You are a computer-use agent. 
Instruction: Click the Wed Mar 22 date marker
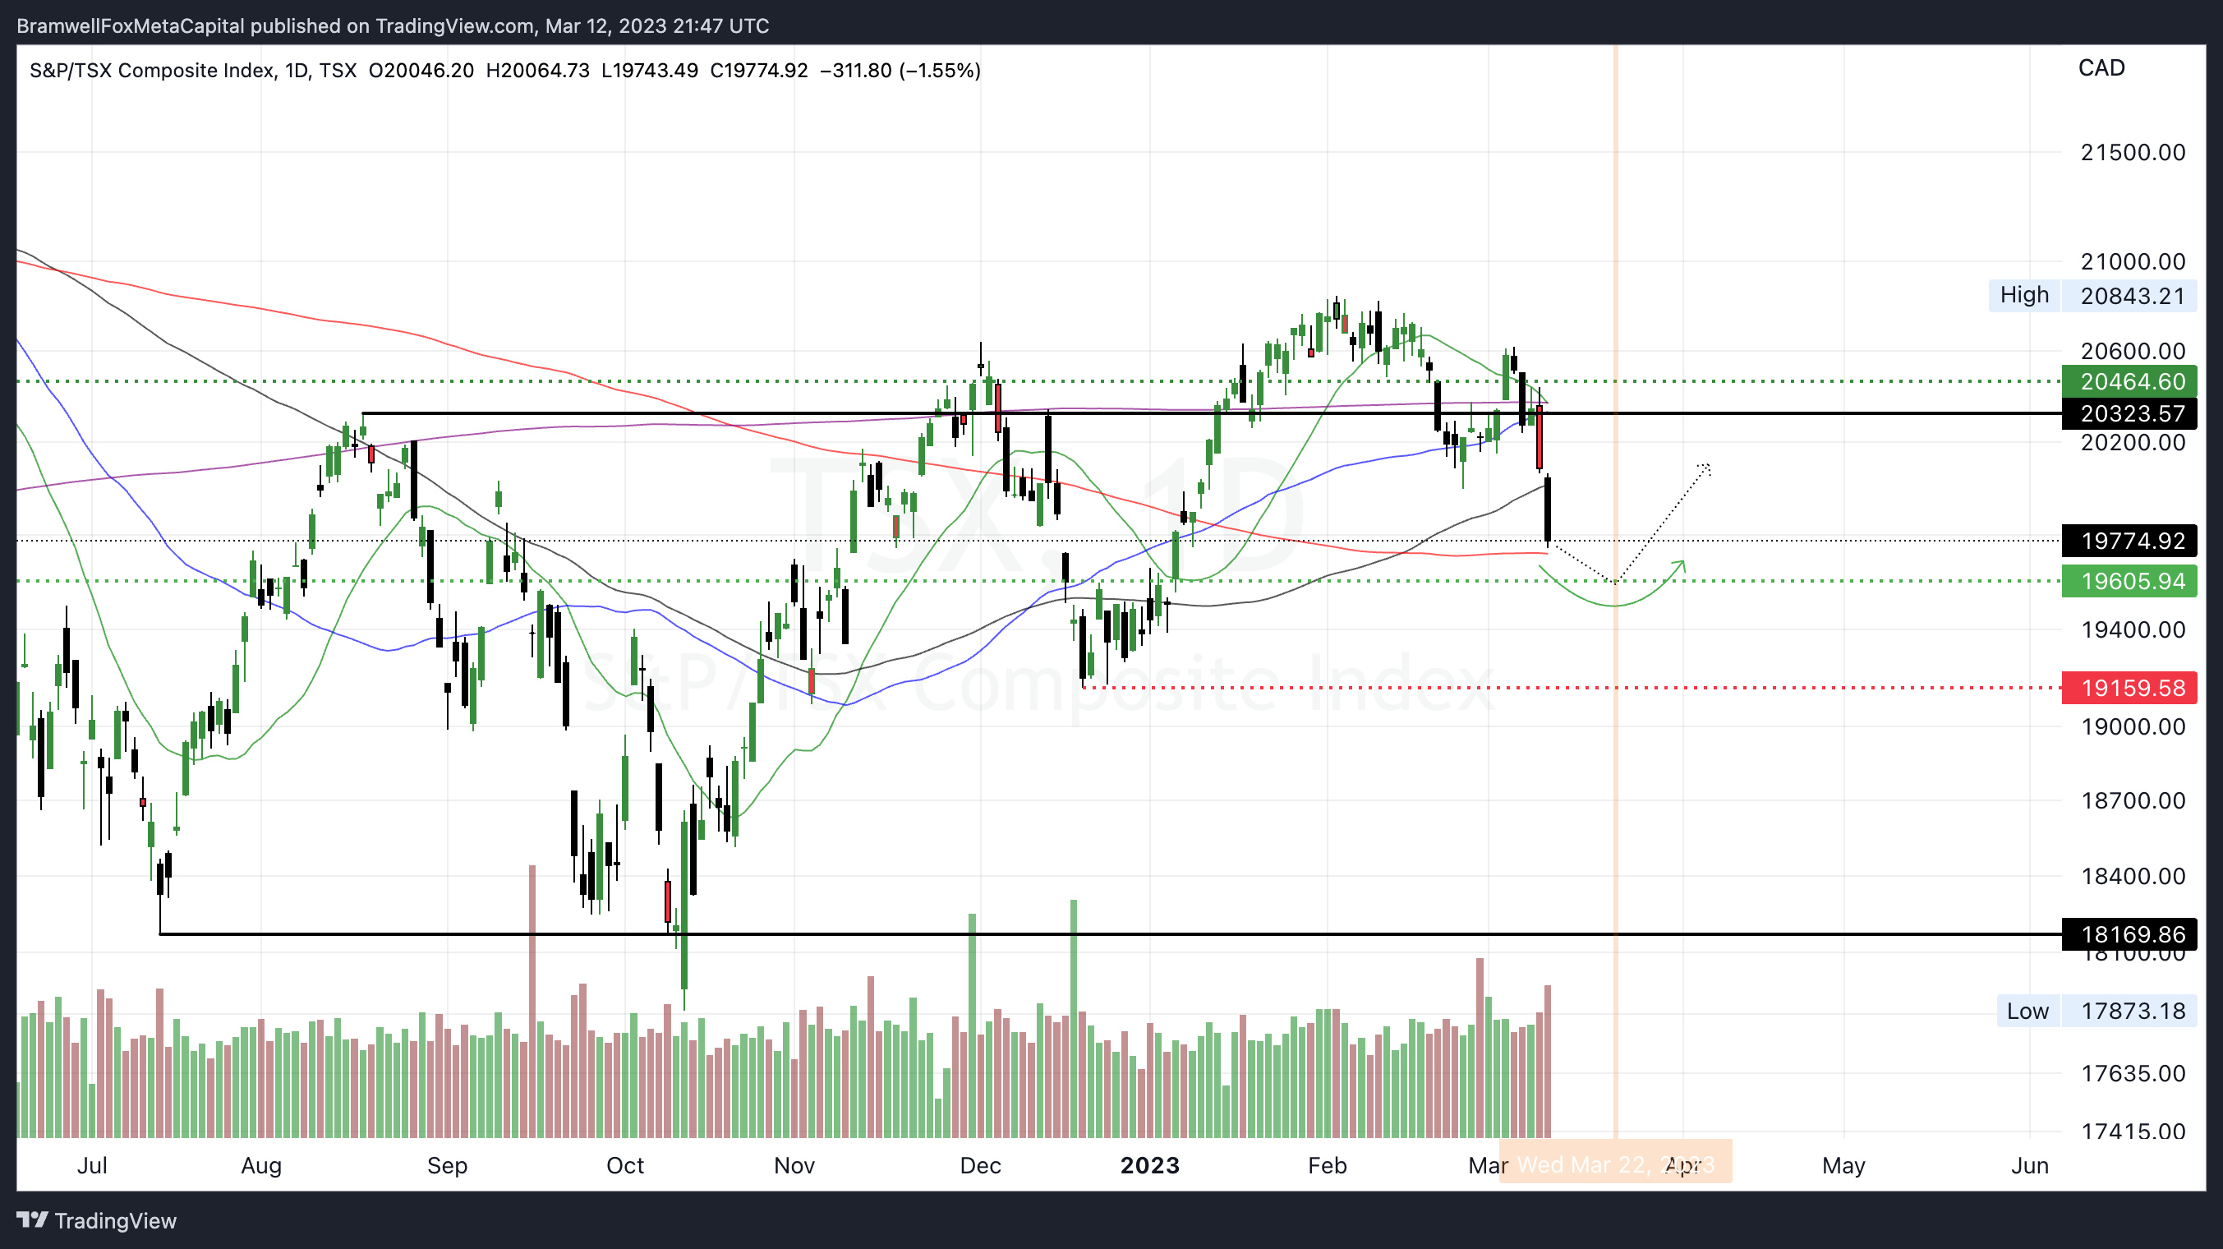pos(1614,1164)
